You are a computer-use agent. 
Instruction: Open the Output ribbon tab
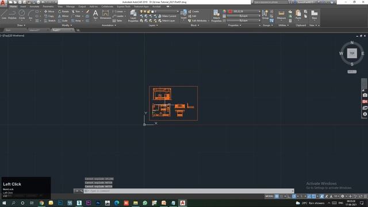pyautogui.click(x=82, y=6)
